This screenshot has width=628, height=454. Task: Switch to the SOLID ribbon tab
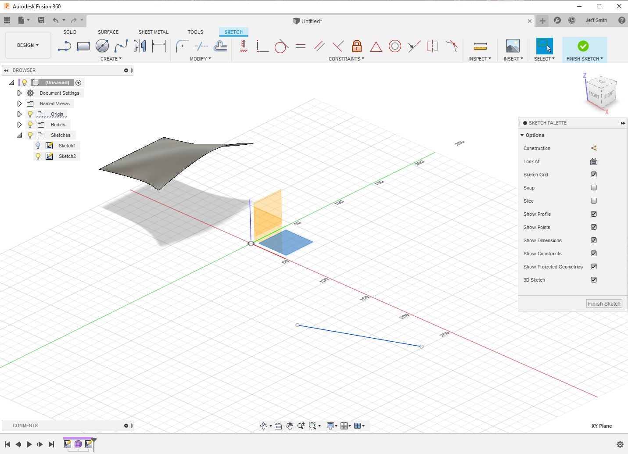[69, 32]
